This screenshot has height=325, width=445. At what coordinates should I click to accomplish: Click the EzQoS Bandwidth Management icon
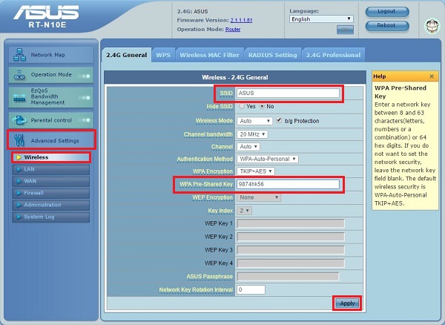click(x=19, y=98)
